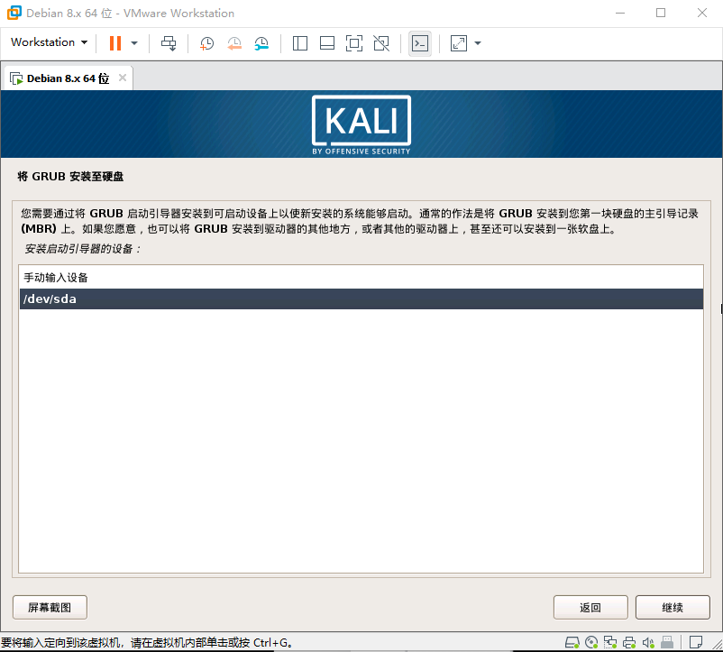
Task: Select the 手动输入设备 option
Action: click(x=361, y=278)
